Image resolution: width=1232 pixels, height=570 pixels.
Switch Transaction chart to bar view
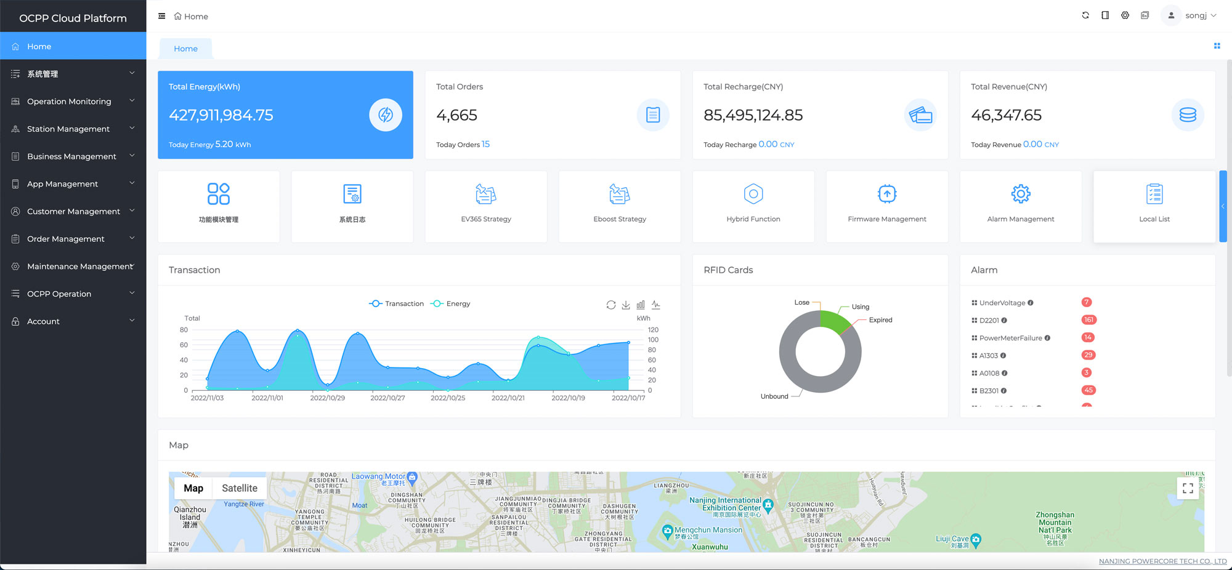[641, 305]
